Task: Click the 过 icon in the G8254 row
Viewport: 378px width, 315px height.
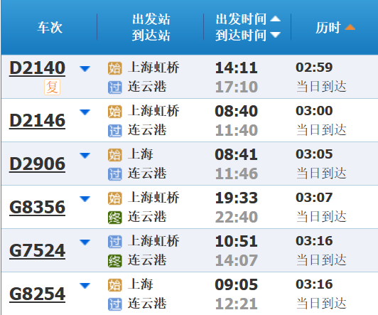Action: [x=115, y=304]
